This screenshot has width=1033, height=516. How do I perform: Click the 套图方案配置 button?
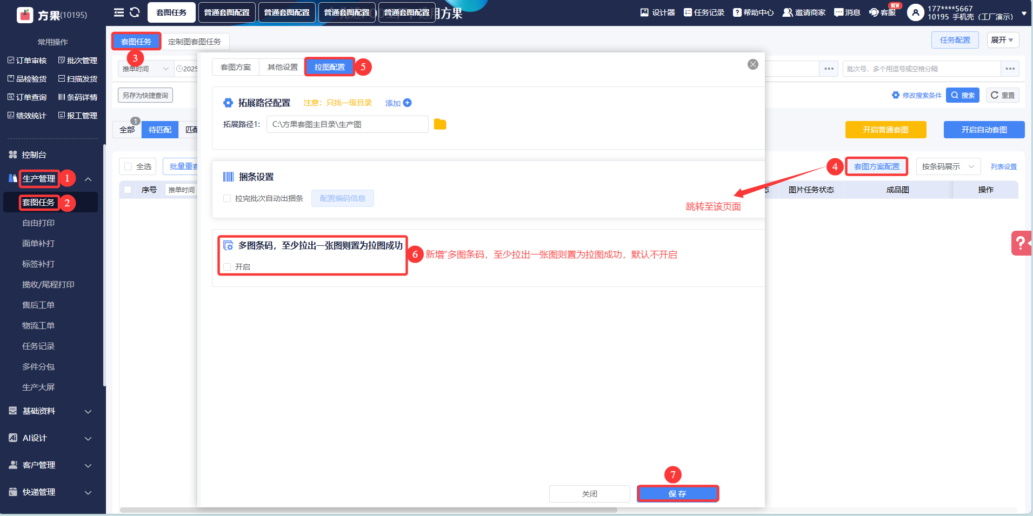tap(877, 166)
